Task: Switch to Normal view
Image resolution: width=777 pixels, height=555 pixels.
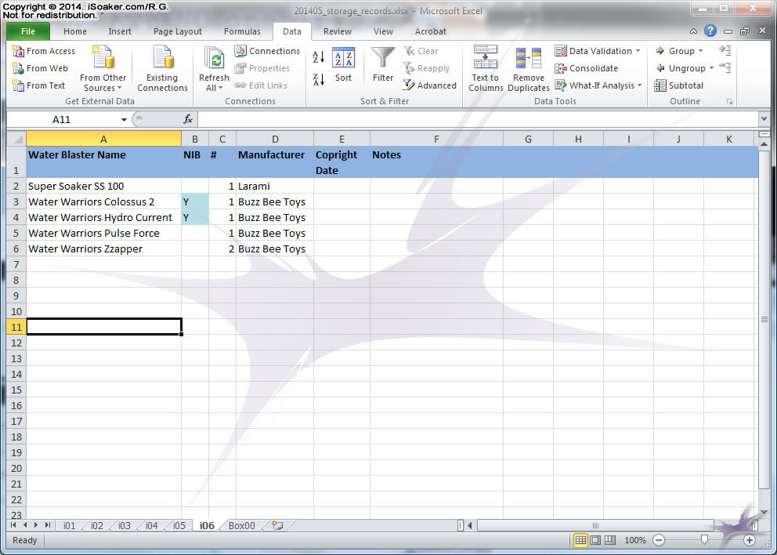Action: 580,541
